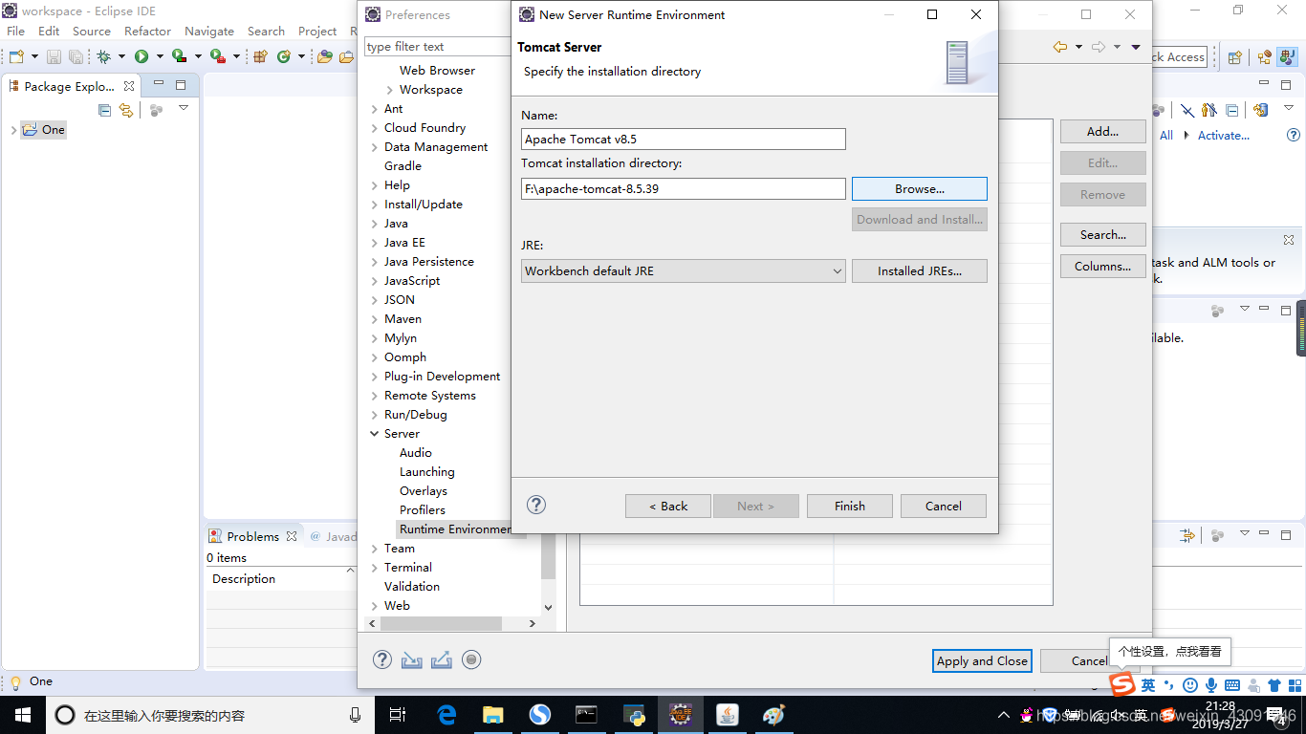Expand the Run/Debug preferences node
This screenshot has height=734, width=1306.
tap(374, 414)
